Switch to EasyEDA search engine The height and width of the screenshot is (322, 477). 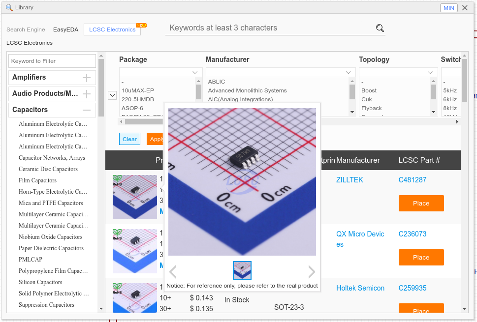point(65,29)
